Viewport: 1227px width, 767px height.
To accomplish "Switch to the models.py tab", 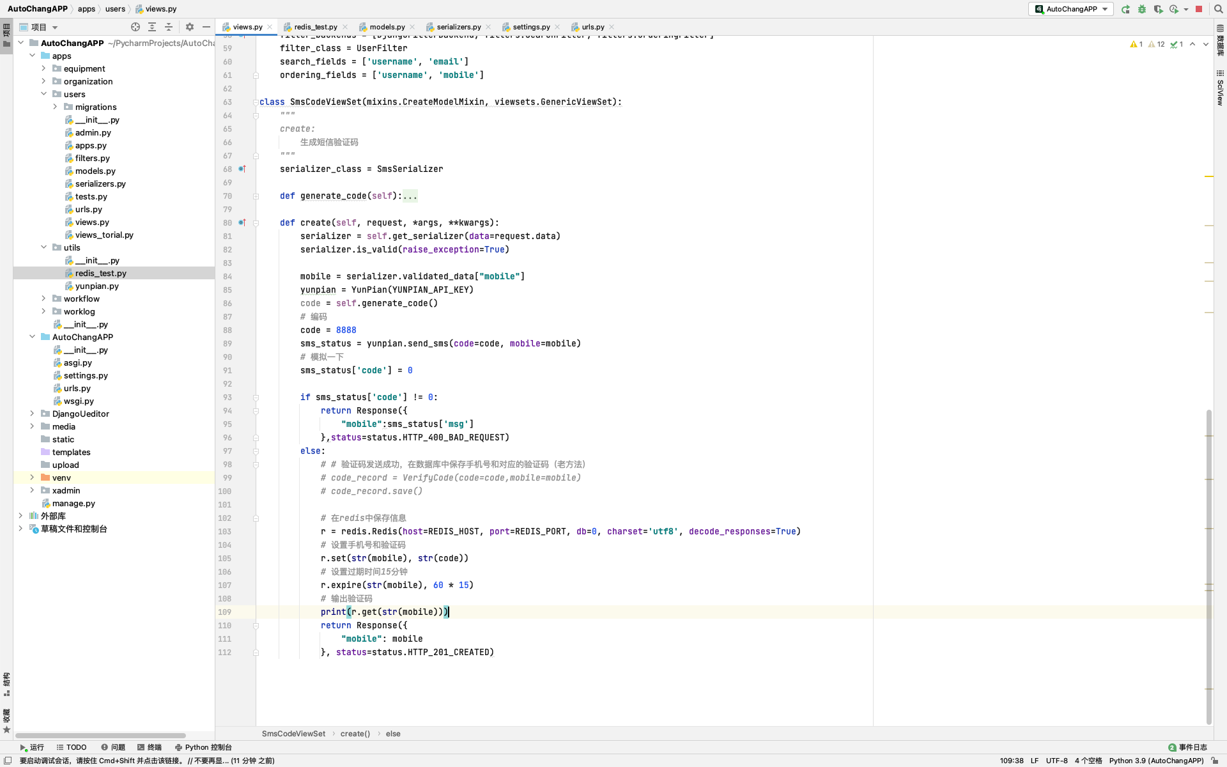I will tap(387, 27).
